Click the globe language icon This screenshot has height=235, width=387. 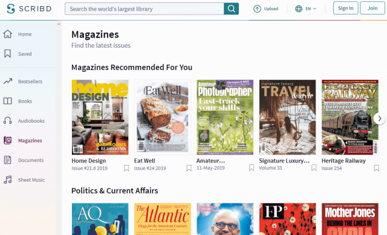pos(299,9)
